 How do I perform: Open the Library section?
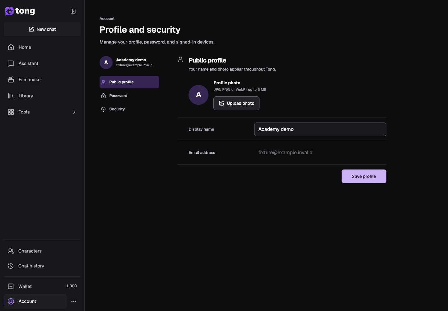42,96
